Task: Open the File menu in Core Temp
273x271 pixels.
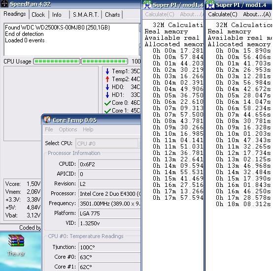Action: 49,129
